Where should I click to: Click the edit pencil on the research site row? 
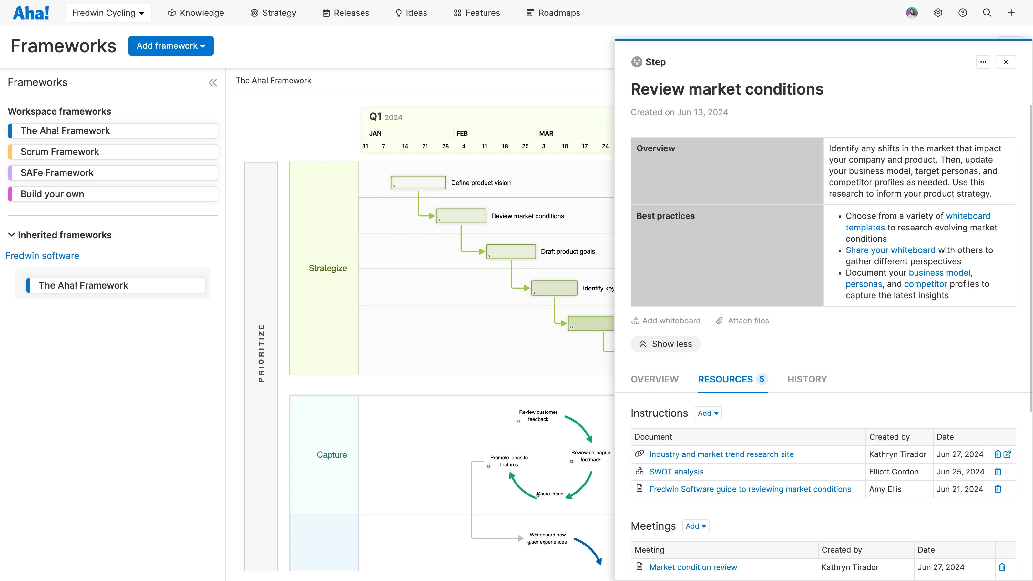click(1008, 454)
